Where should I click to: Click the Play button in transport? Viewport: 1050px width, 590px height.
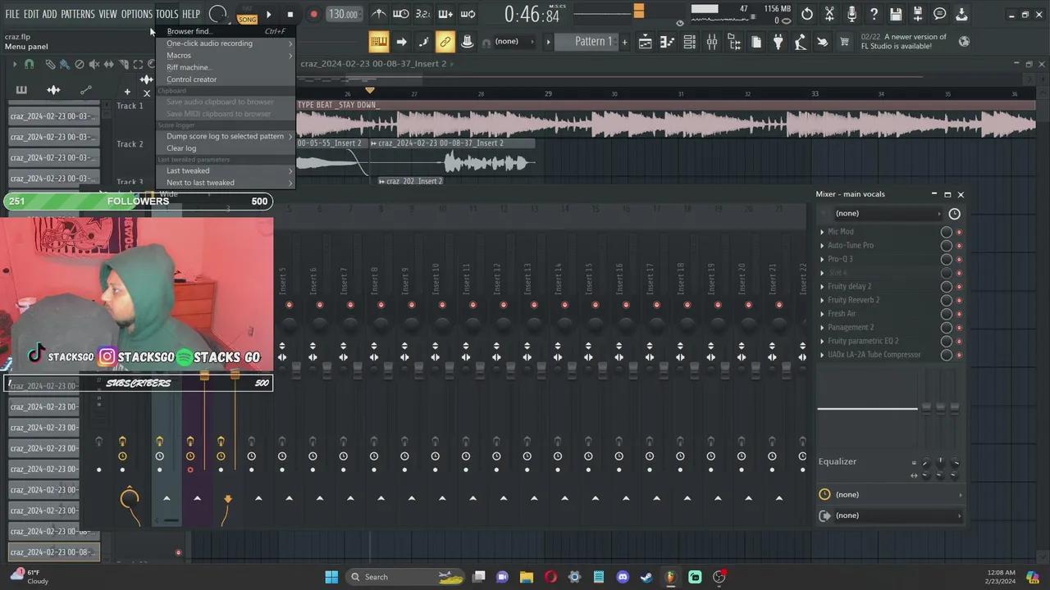(x=268, y=14)
